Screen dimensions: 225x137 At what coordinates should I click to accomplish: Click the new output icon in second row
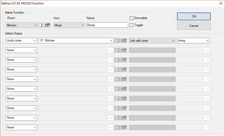click(x=117, y=50)
